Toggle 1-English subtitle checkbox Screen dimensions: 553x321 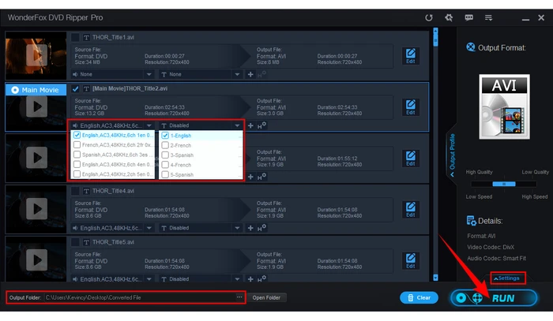(x=165, y=135)
